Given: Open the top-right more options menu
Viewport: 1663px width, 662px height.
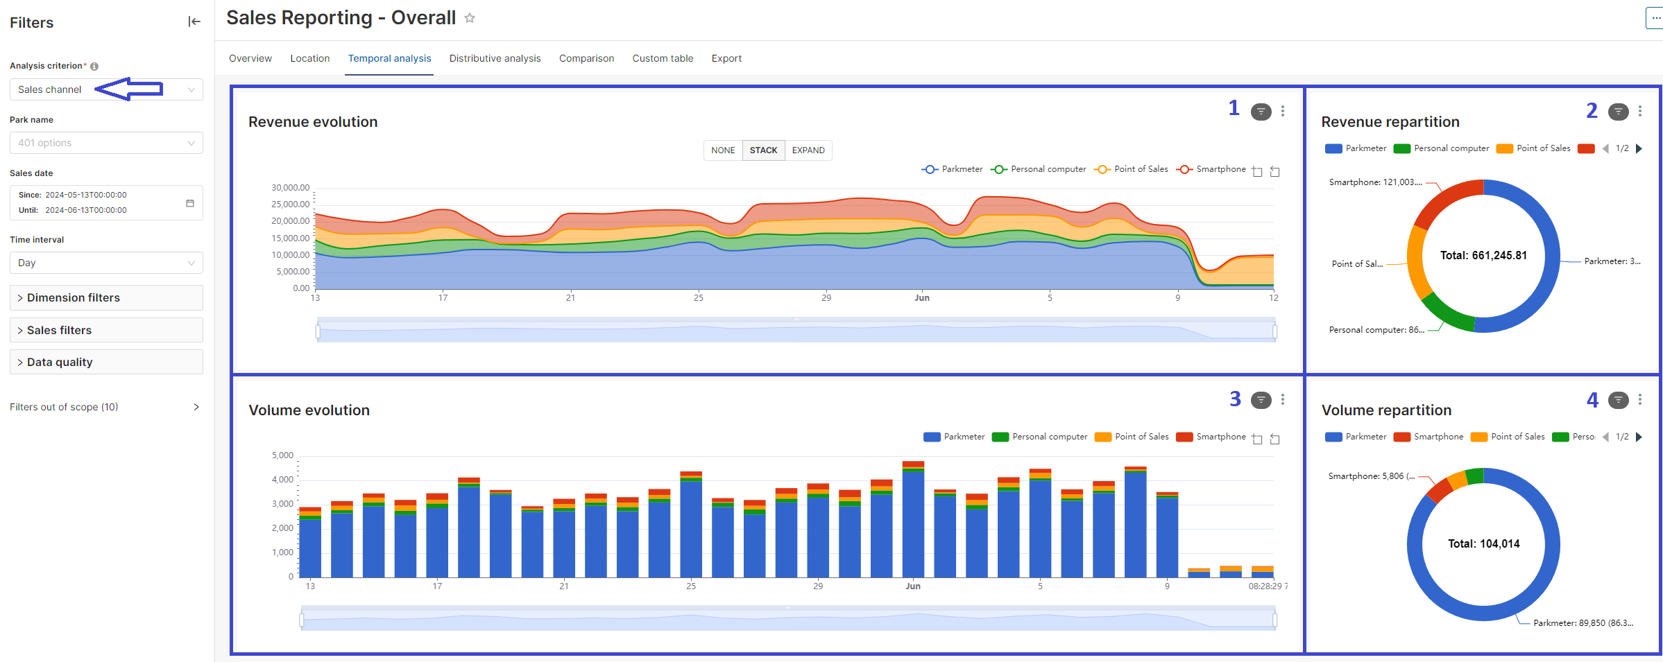Looking at the screenshot, I should 1655,18.
